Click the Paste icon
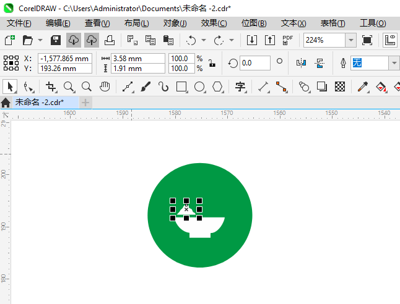Viewport: 400px width, 304px height. pyautogui.click(x=168, y=40)
